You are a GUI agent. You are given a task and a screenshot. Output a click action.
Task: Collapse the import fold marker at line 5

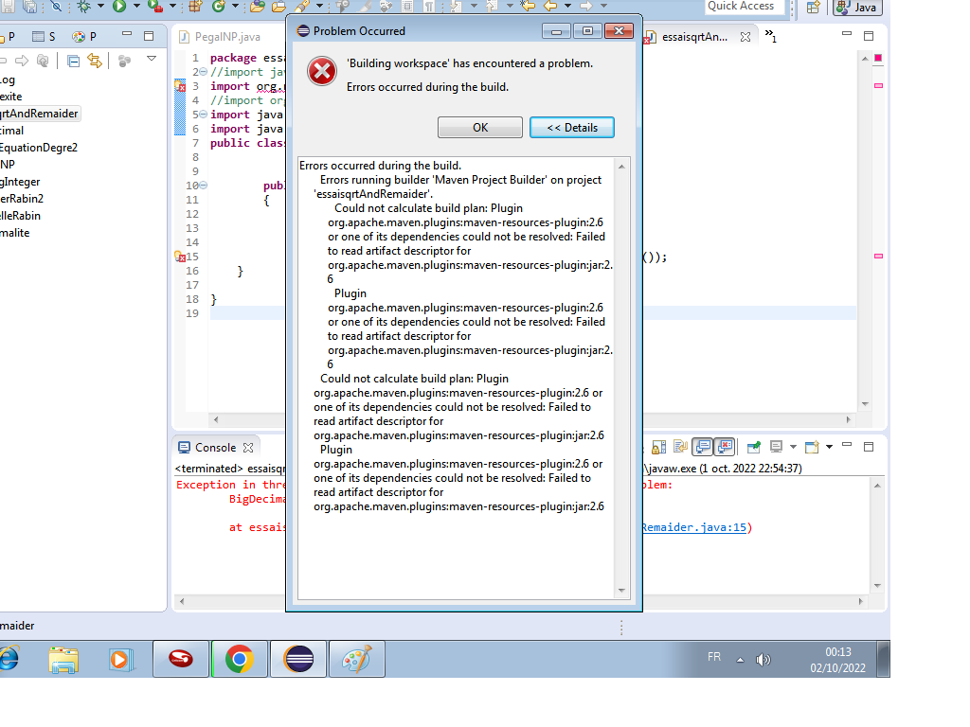204,115
